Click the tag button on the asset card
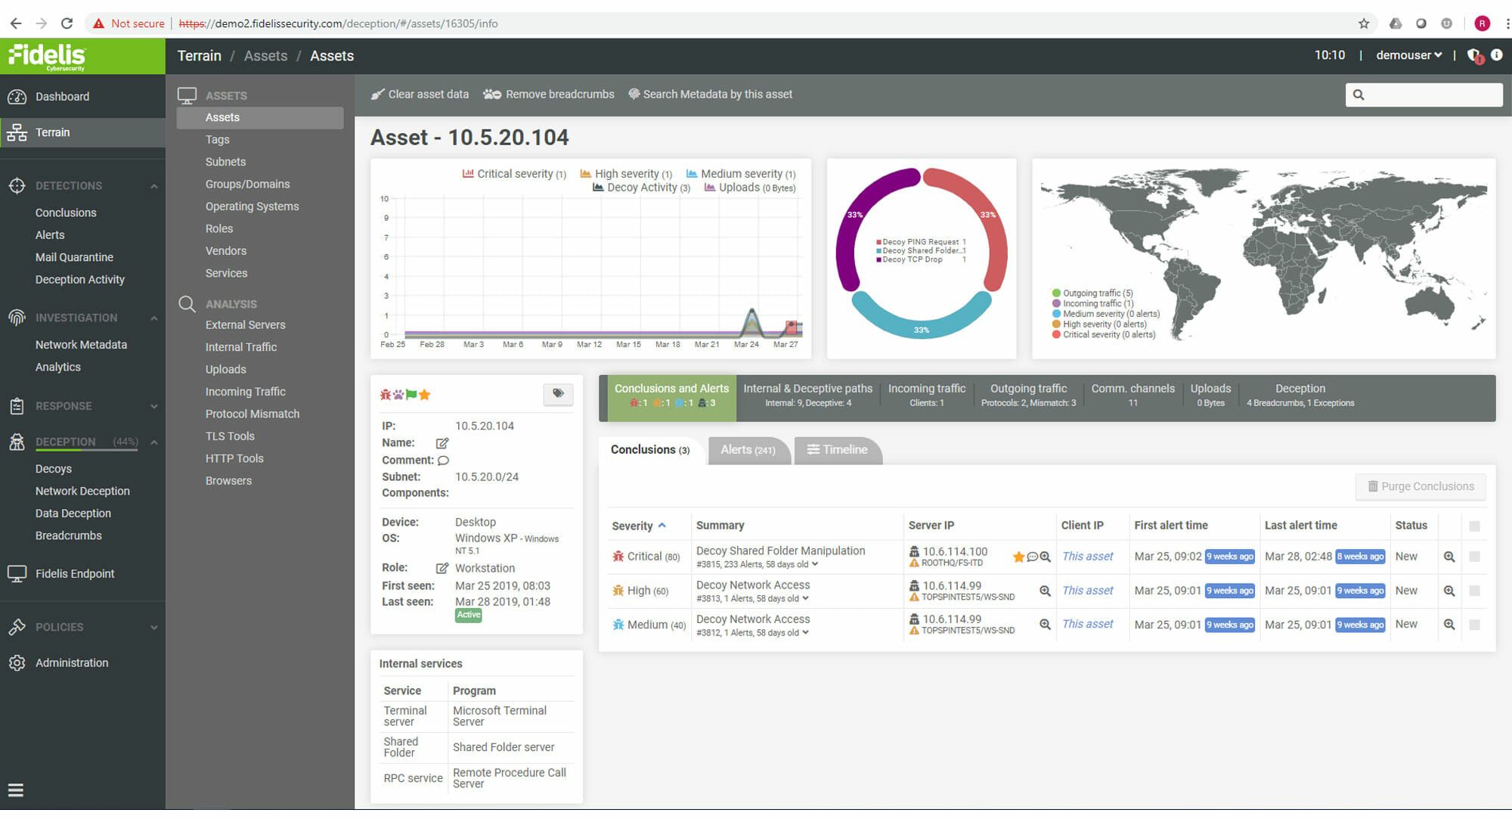 [x=558, y=394]
